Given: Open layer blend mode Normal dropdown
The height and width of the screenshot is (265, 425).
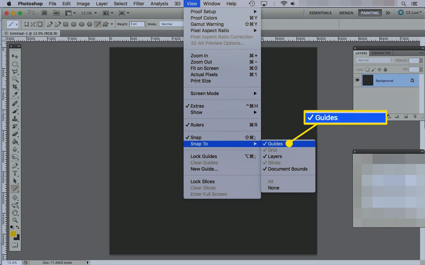Looking at the screenshot, I should click(x=375, y=60).
